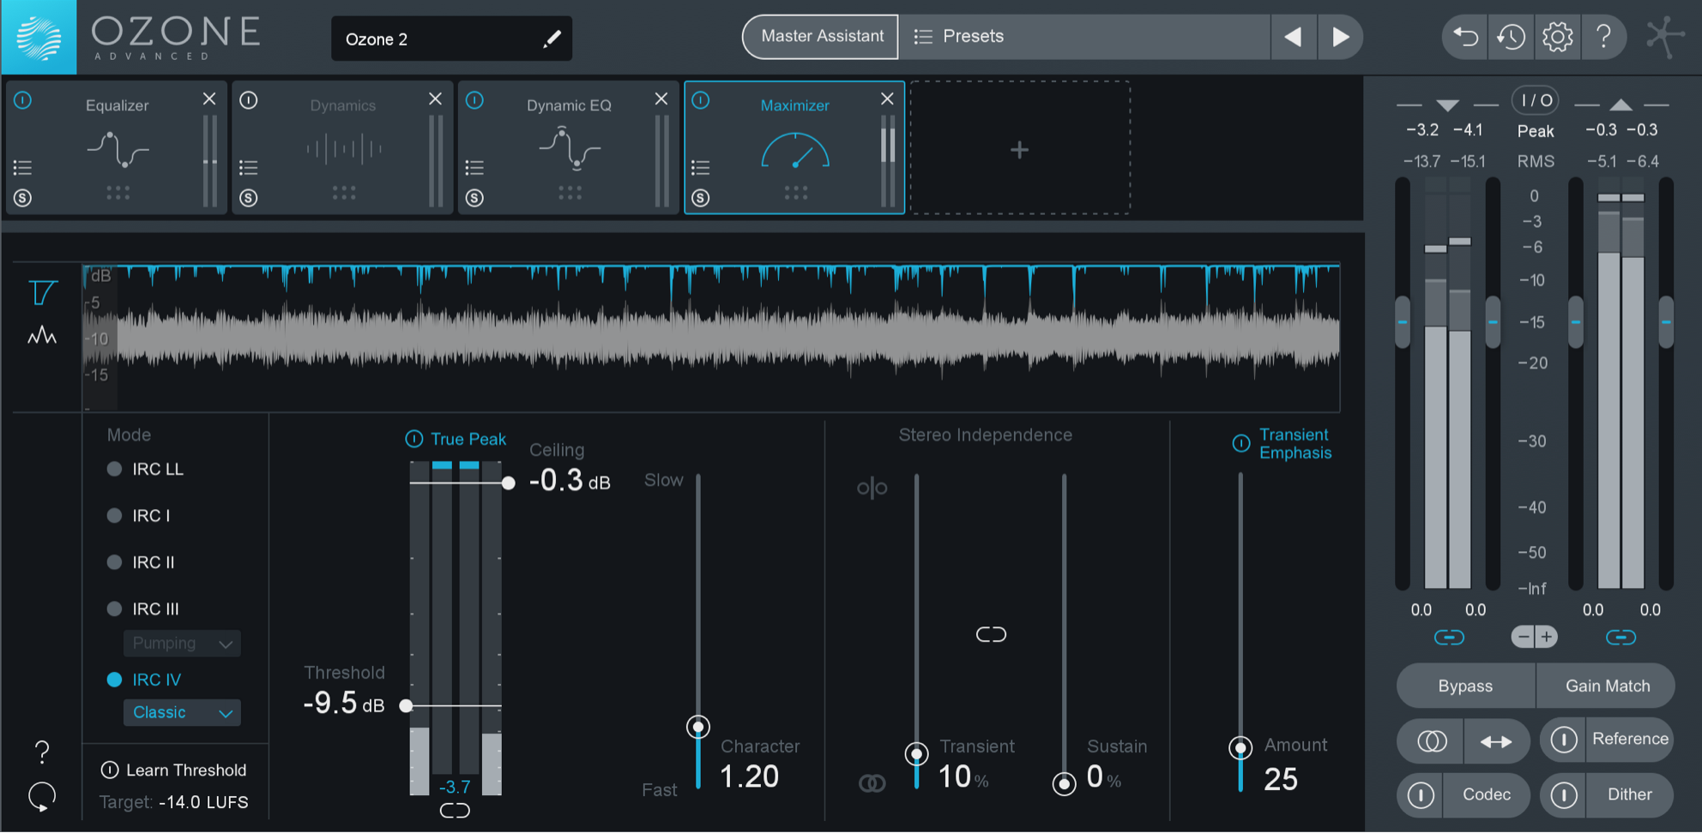Toggle the Codec power button
This screenshot has height=833, width=1702.
click(x=1421, y=795)
